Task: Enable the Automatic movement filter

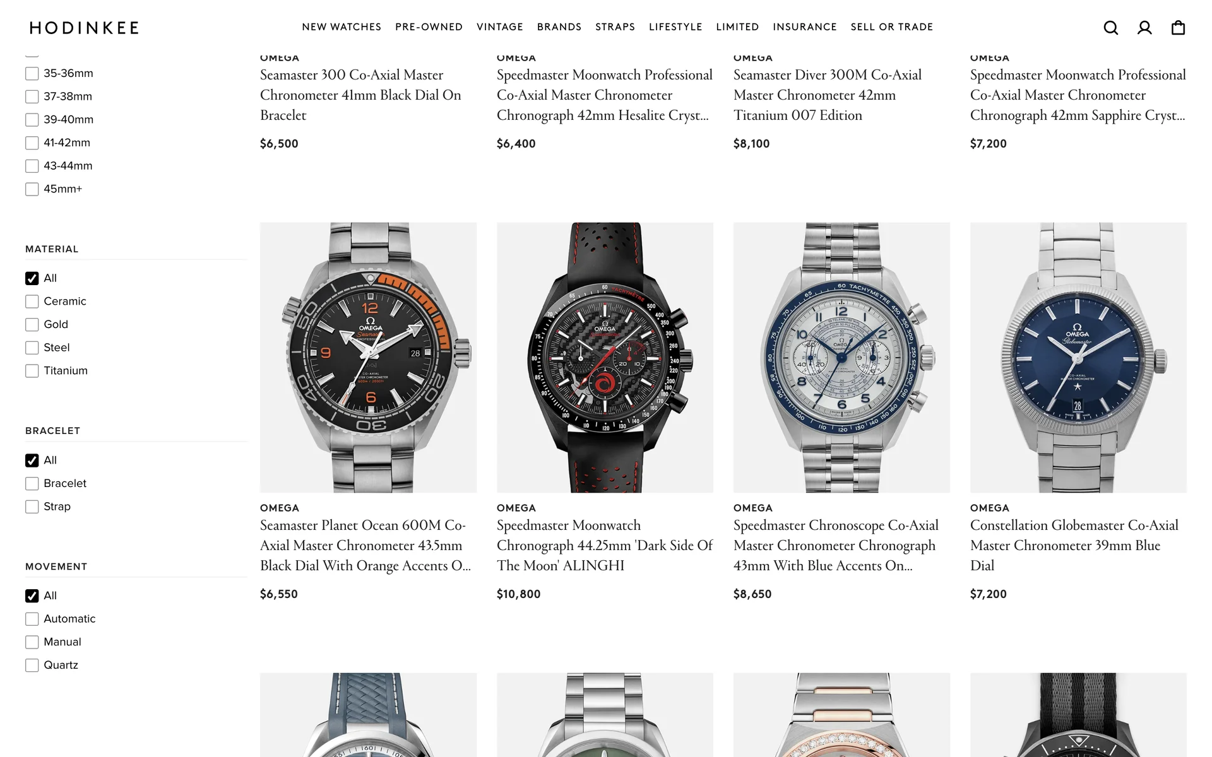Action: pyautogui.click(x=32, y=619)
